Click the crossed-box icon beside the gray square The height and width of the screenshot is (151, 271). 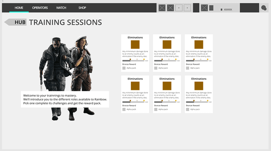pyautogui.click(x=204, y=8)
